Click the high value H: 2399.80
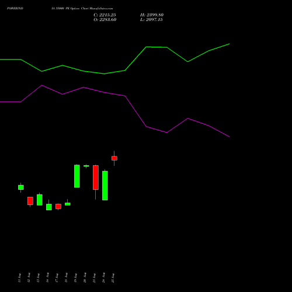The image size is (292, 292). [x=152, y=15]
